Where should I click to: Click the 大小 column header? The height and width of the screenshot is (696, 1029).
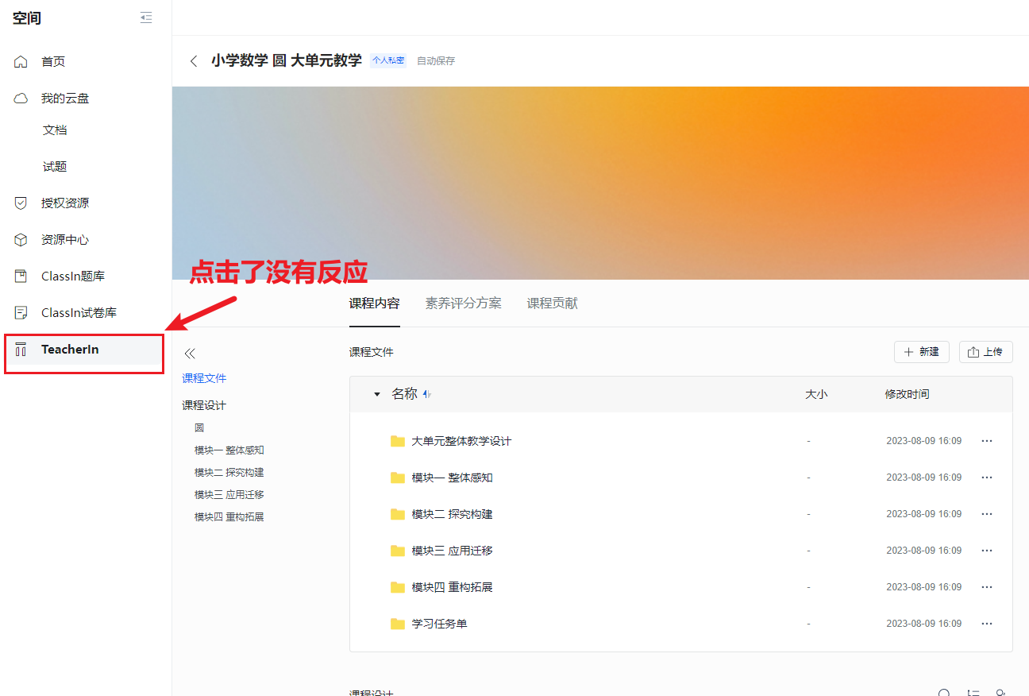pyautogui.click(x=816, y=394)
